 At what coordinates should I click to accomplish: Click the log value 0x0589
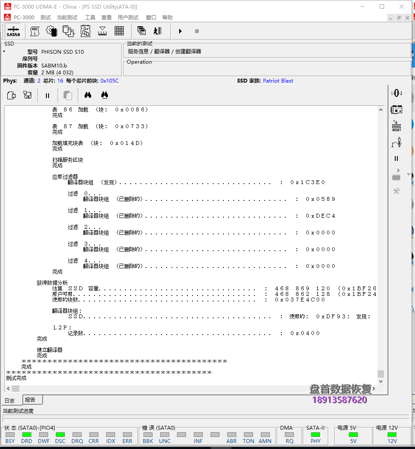(x=320, y=199)
